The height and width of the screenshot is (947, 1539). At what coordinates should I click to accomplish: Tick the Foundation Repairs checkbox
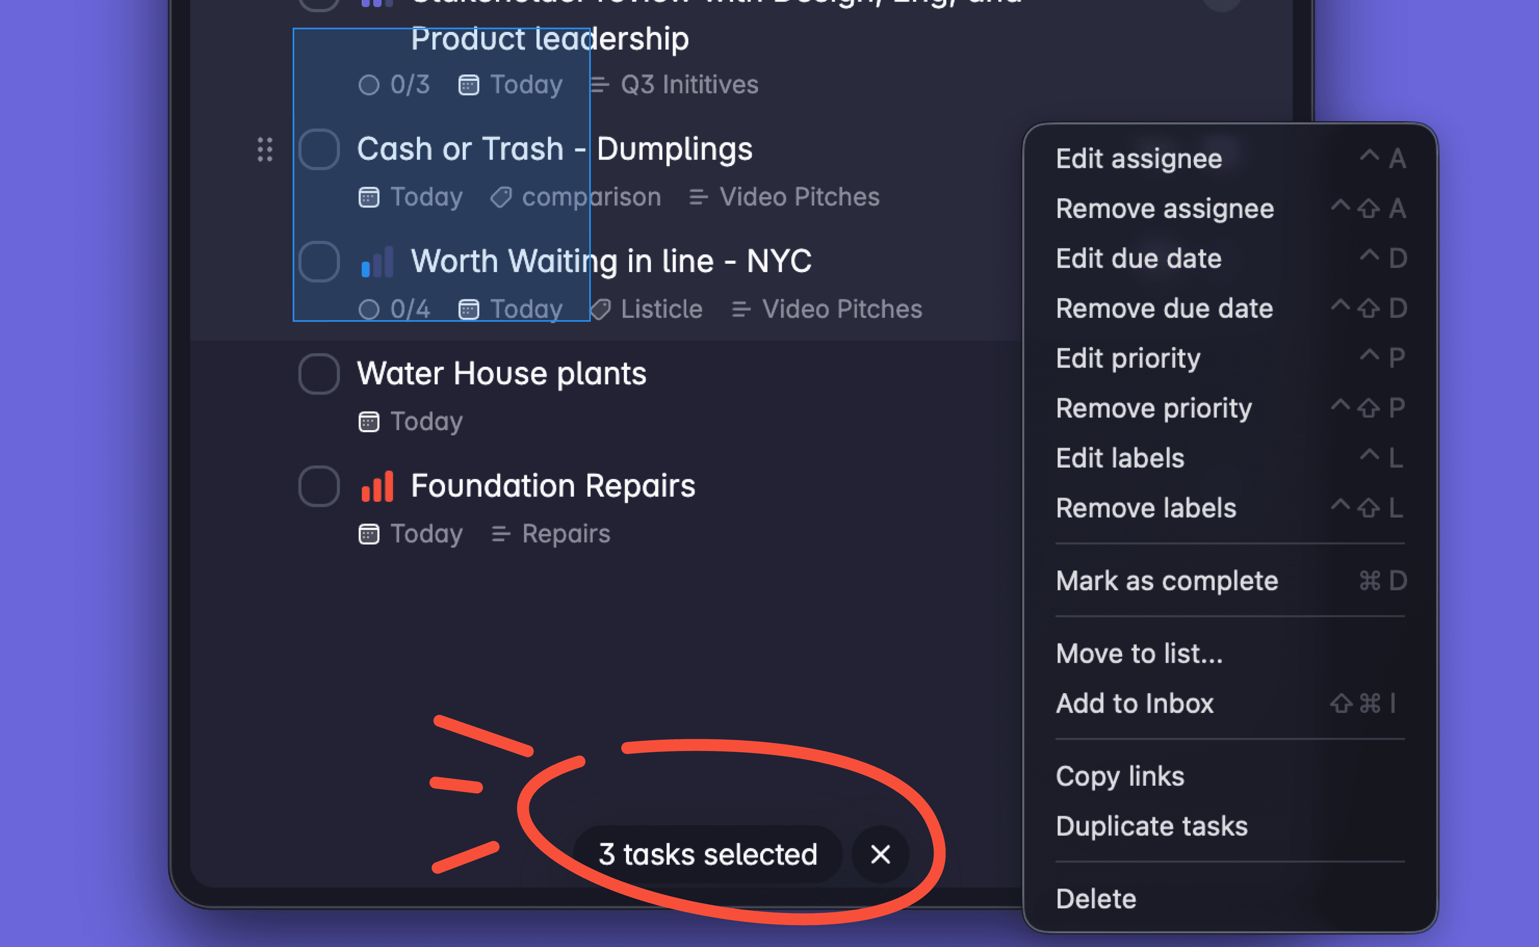tap(319, 486)
